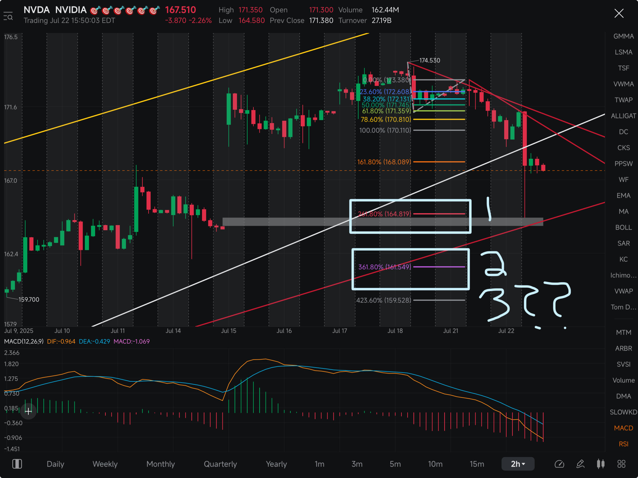Toggle the MACD indicator on
Screen dimensions: 638x478
[623, 428]
